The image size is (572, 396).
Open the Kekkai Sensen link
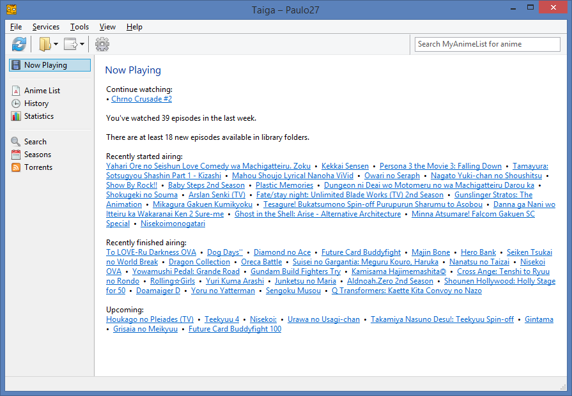345,166
